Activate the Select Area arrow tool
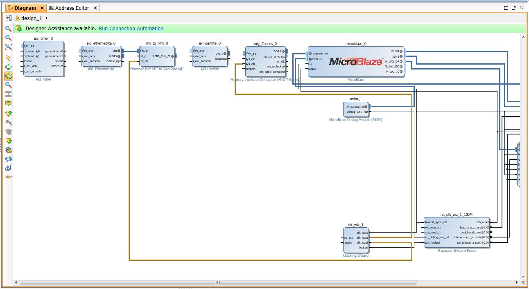This screenshot has height=289, width=529. coord(8,58)
